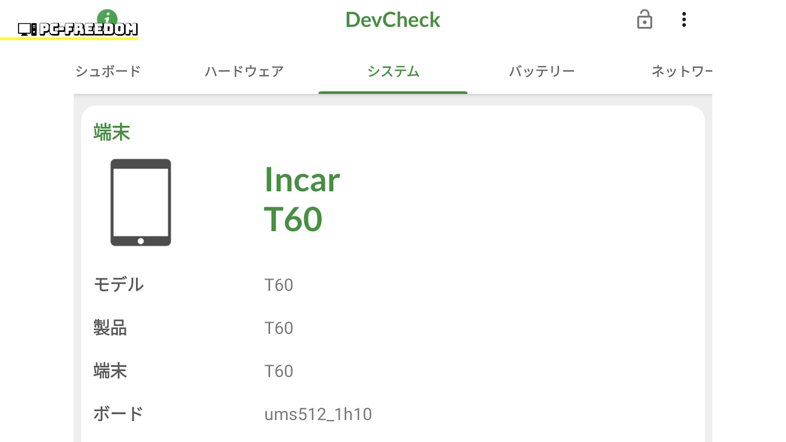Screen dimensions: 786x442
Task: Click the モデル value T60
Action: point(279,285)
